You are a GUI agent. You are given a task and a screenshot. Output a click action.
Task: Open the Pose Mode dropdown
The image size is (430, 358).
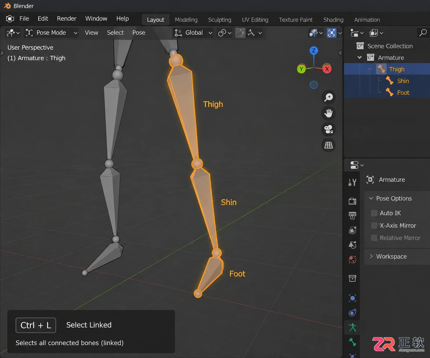tap(51, 33)
